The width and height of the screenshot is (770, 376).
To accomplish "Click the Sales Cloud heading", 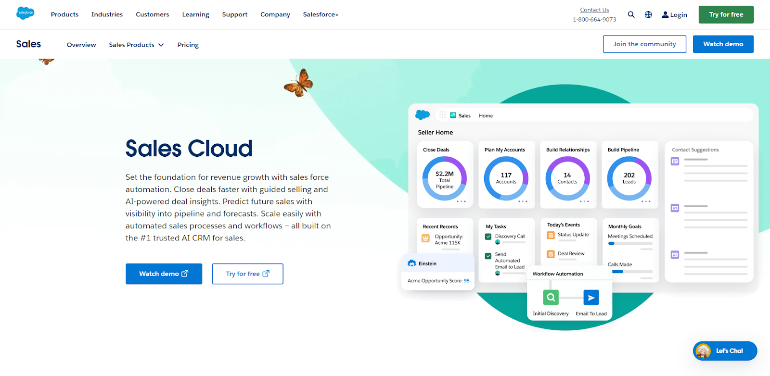I will (x=189, y=148).
